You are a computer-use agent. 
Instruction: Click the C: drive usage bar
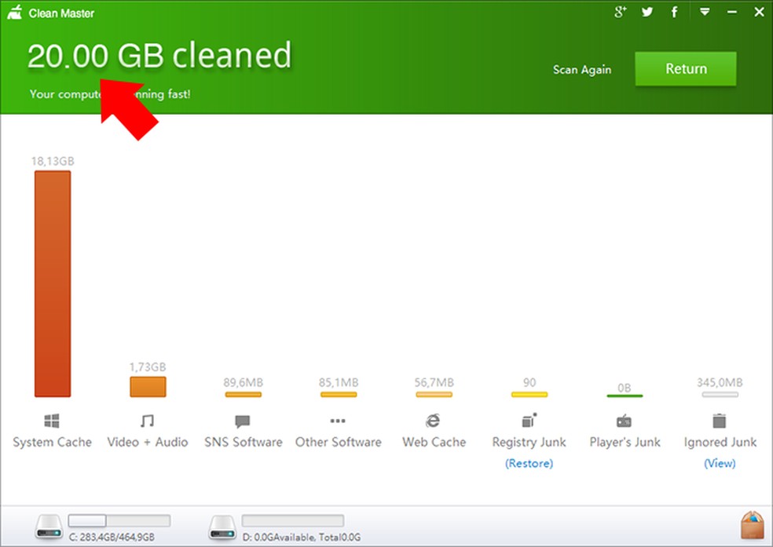(119, 520)
